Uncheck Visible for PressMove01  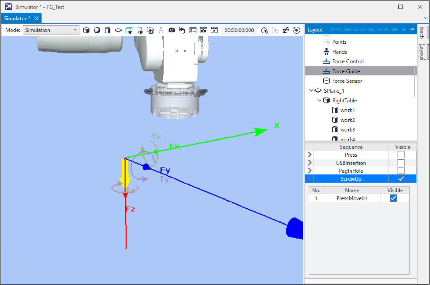click(x=393, y=198)
